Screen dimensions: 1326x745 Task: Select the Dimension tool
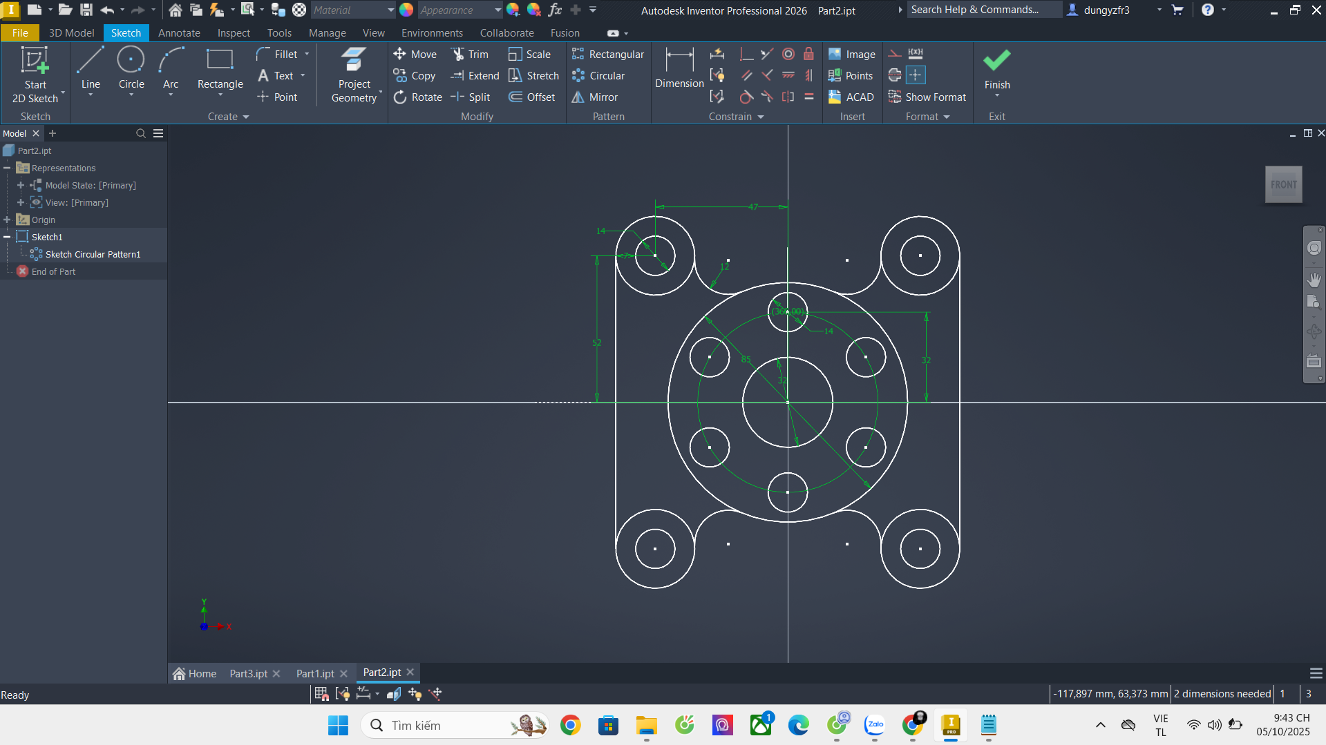[679, 68]
